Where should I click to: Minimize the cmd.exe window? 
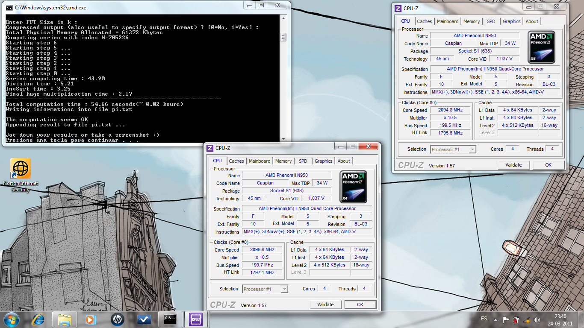pyautogui.click(x=251, y=6)
